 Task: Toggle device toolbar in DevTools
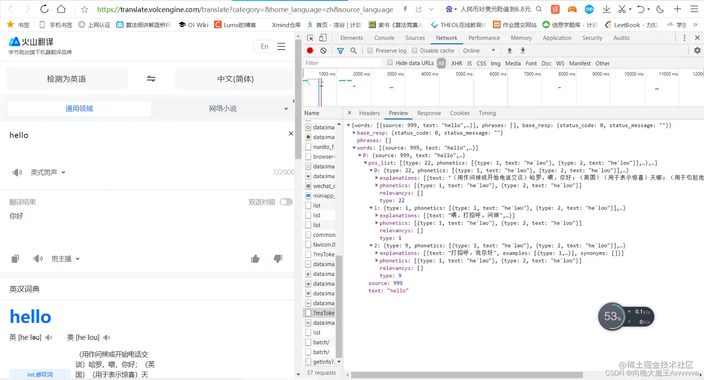323,38
